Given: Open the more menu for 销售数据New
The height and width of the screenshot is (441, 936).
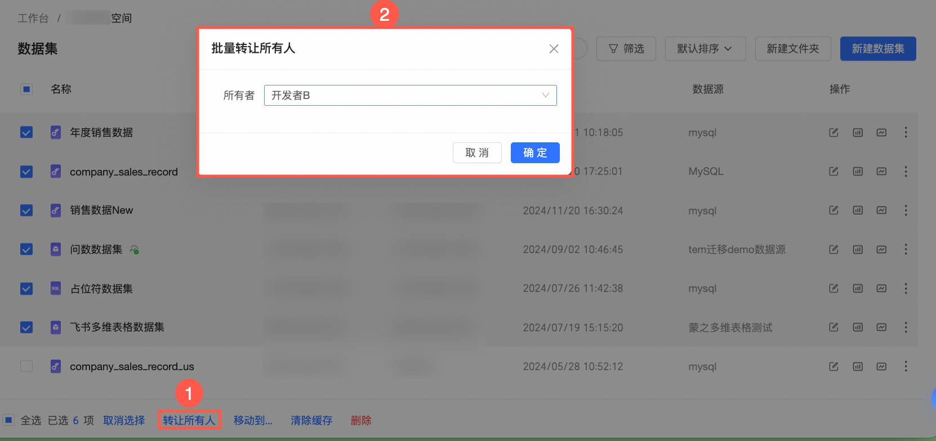Looking at the screenshot, I should coord(906,210).
